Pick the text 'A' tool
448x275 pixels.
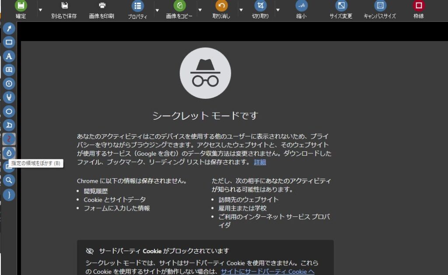tap(9, 56)
